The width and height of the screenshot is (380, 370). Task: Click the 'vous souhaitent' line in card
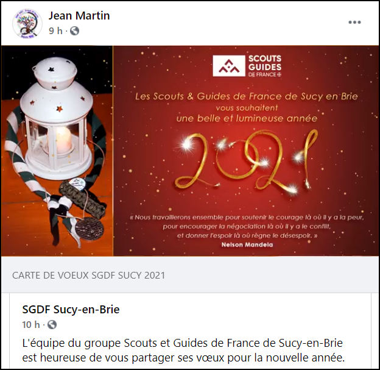click(247, 108)
